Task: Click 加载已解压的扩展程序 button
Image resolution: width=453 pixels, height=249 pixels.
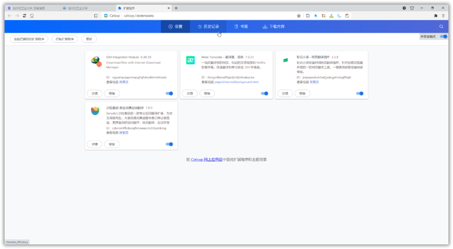Action: [x=29, y=39]
